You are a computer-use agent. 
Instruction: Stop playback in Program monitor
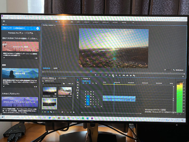click(x=113, y=75)
